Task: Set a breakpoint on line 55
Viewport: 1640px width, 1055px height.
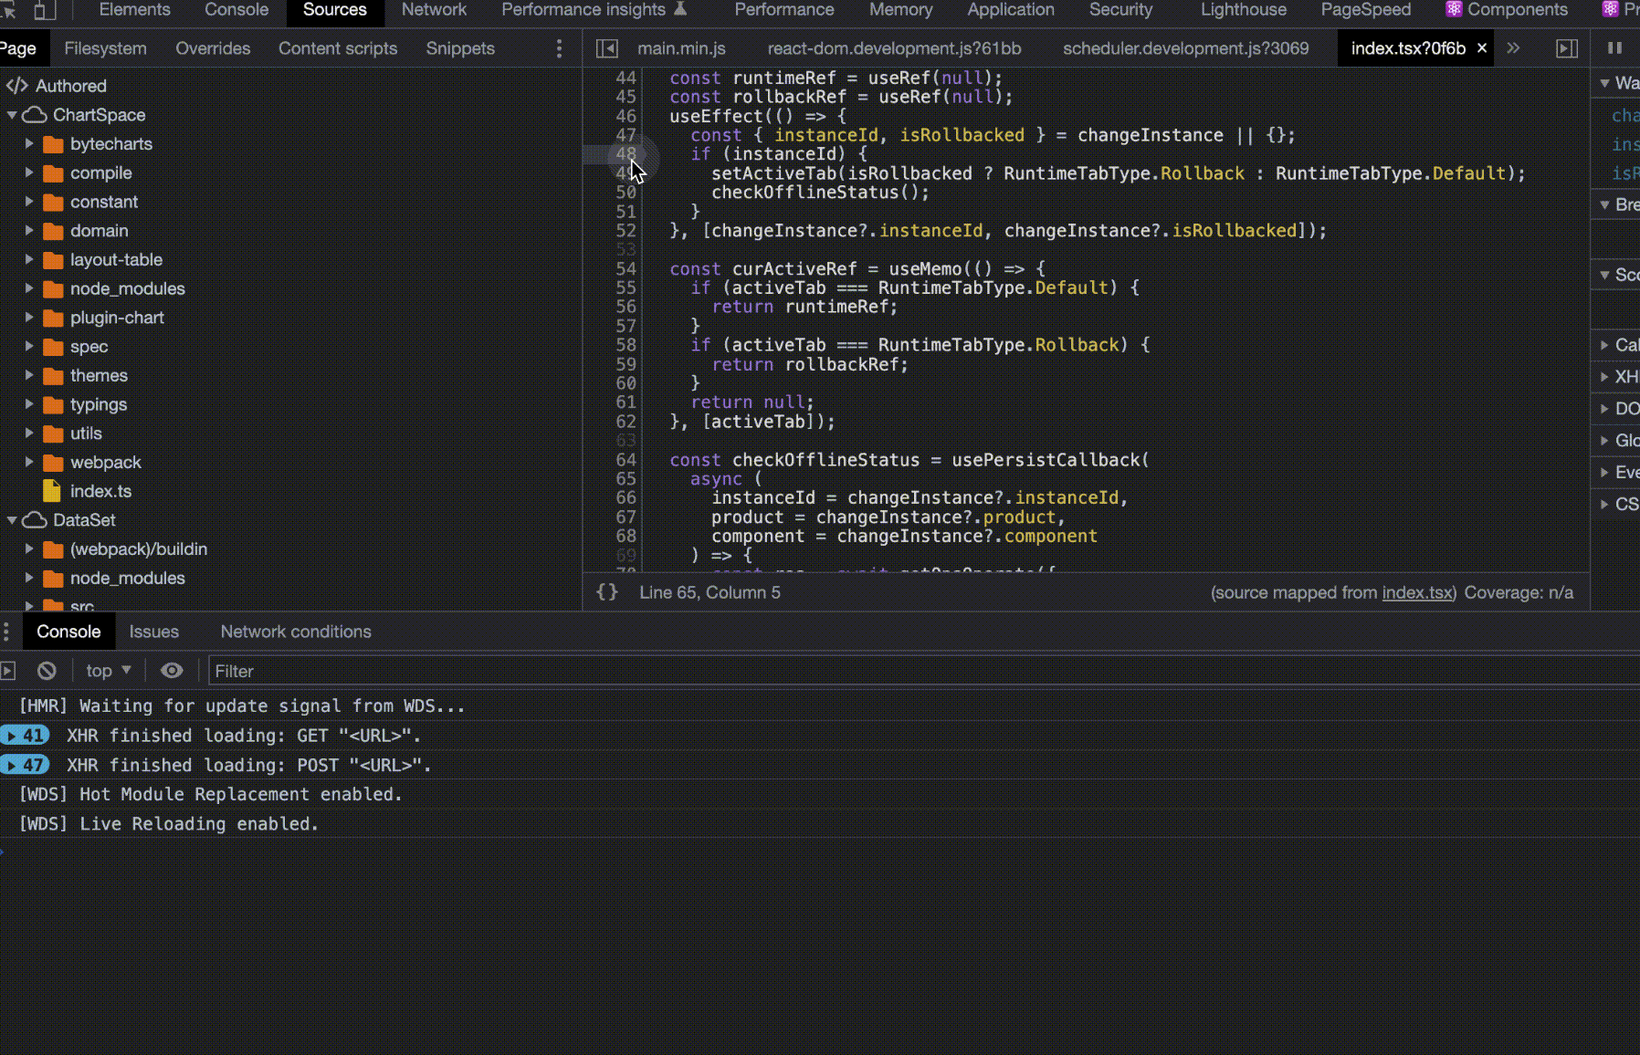Action: (626, 288)
